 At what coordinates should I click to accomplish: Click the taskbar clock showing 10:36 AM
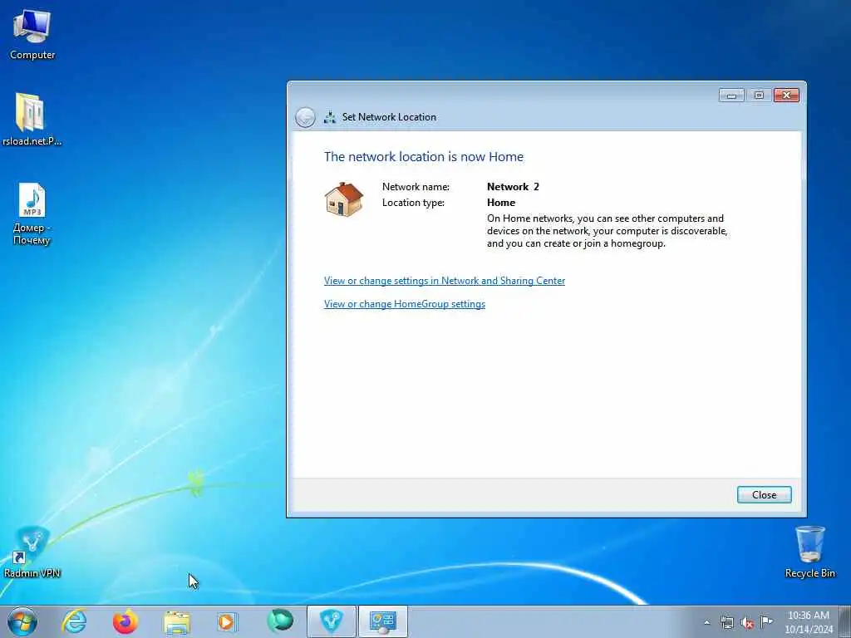click(808, 621)
